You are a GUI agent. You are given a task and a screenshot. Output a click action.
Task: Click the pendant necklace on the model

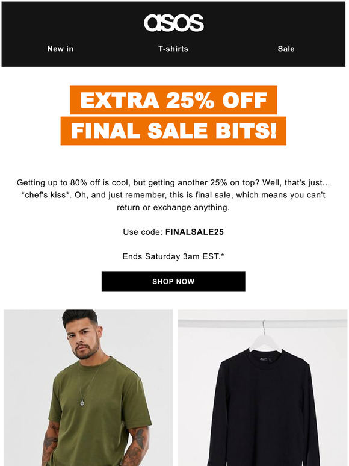coord(82,402)
